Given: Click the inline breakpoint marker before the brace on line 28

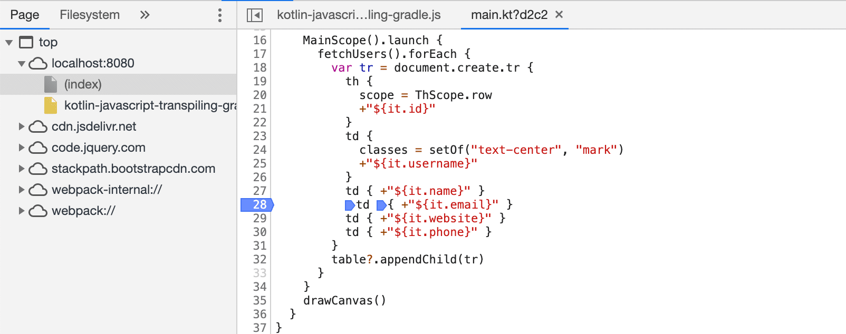Looking at the screenshot, I should click(381, 205).
